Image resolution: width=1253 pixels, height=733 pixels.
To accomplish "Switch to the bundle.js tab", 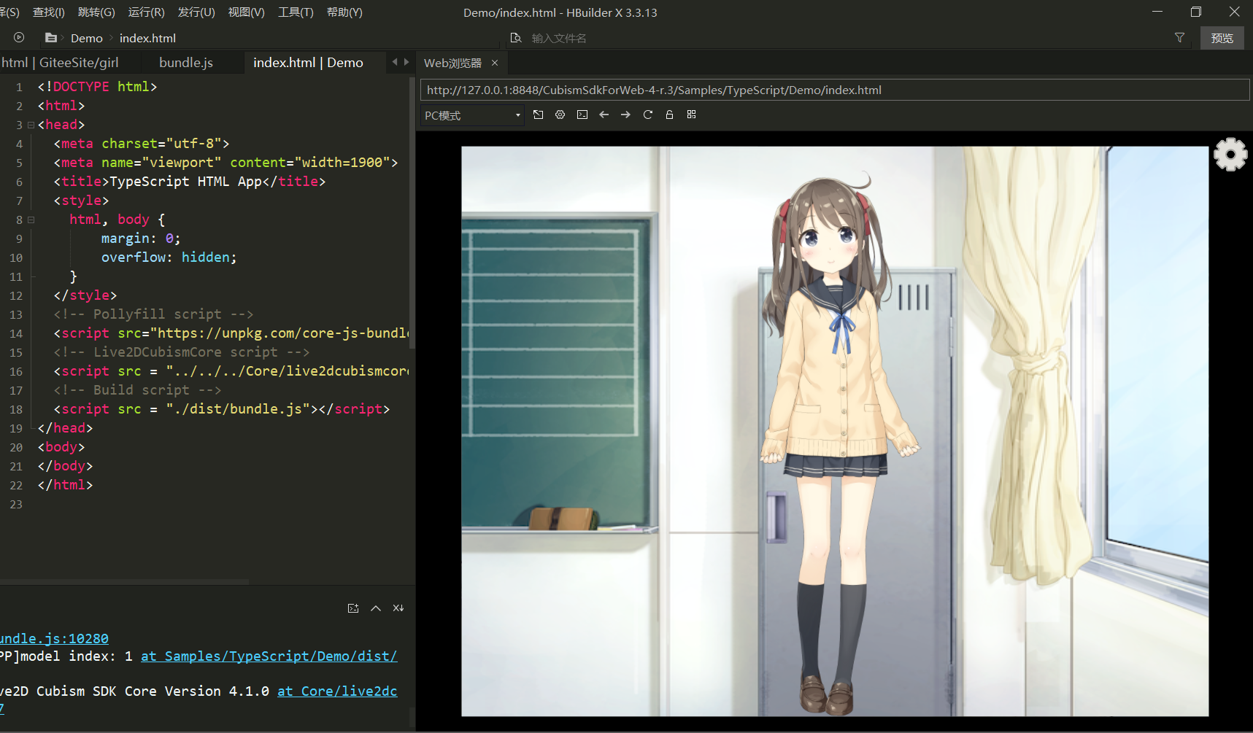I will pos(186,63).
